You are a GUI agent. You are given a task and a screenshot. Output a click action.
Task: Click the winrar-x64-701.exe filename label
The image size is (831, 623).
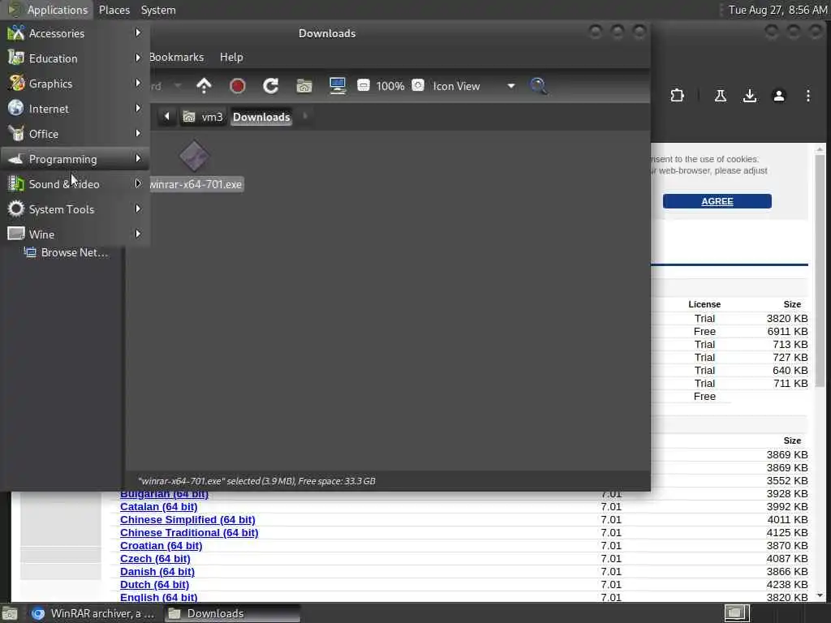[x=196, y=184]
